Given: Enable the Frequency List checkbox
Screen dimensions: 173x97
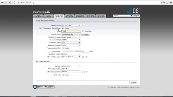Looking at the screenshot, I should [x=63, y=48].
